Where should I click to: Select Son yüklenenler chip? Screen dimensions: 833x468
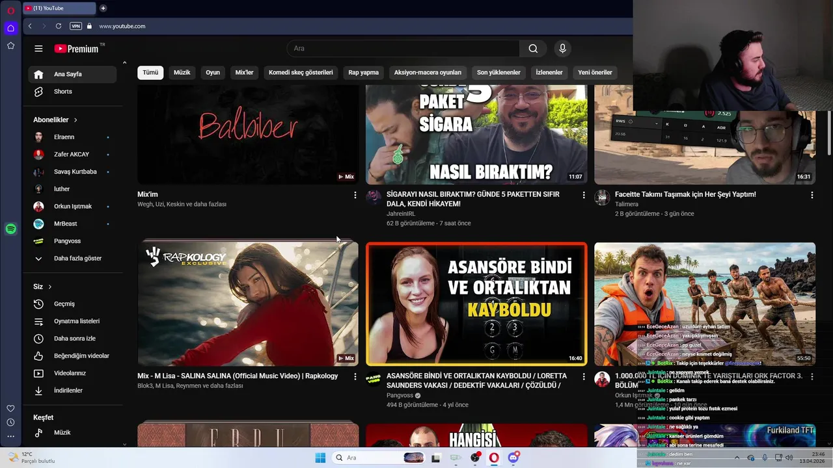[498, 73]
